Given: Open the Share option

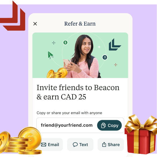Looking at the screenshot, I should pyautogui.click(x=111, y=144).
